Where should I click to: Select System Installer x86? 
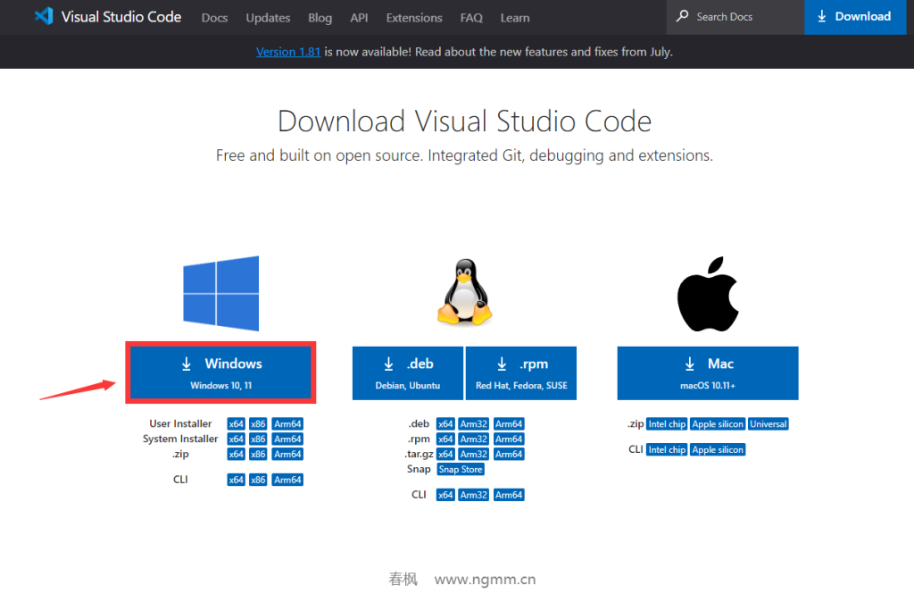[x=258, y=439]
